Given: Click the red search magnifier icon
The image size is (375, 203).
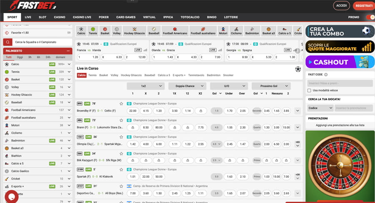Looking at the screenshot, I should click(7, 42).
